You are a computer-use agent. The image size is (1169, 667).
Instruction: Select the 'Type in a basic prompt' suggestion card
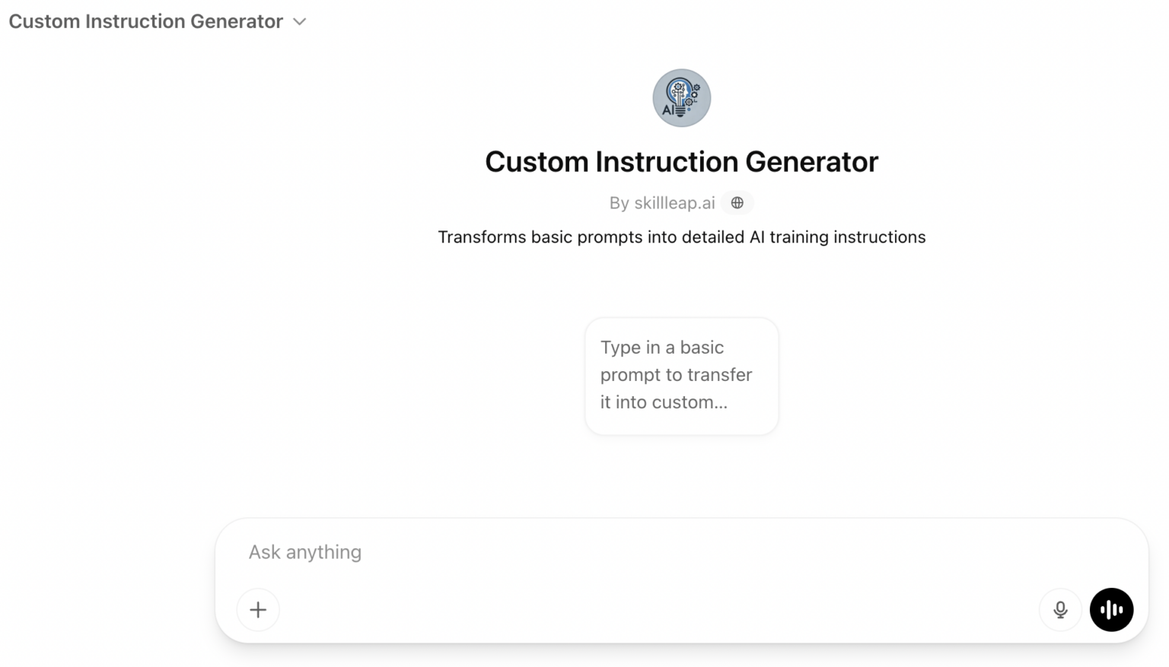click(681, 376)
